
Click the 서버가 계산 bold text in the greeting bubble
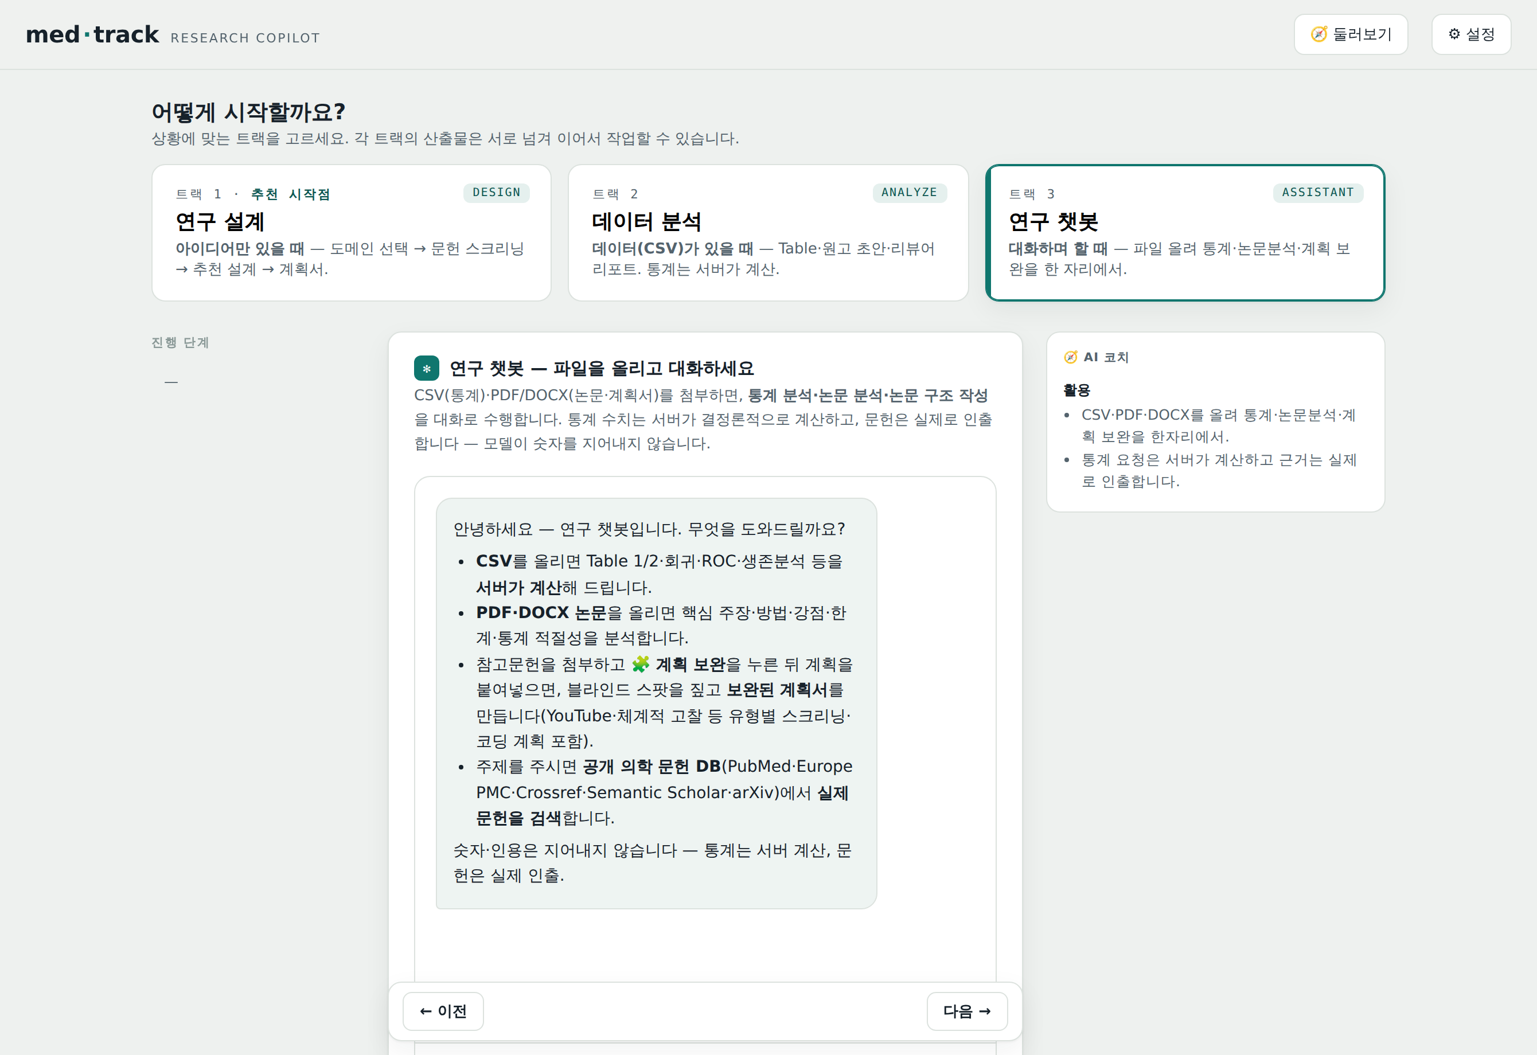coord(518,588)
